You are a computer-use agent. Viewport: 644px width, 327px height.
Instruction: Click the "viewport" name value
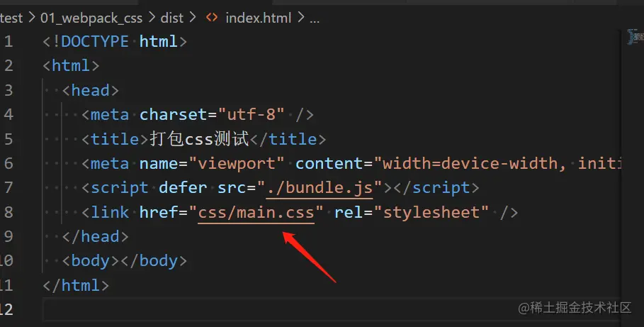[237, 164]
